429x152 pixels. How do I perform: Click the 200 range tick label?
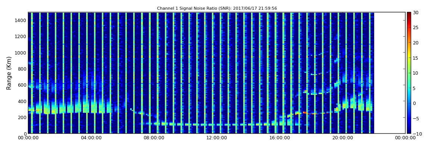22,118
